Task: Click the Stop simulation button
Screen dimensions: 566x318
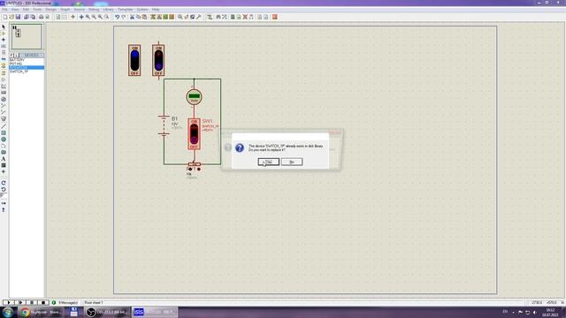Action: point(43,302)
